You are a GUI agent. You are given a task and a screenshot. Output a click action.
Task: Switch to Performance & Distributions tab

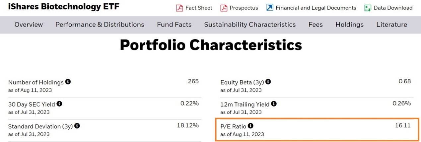[x=100, y=25]
